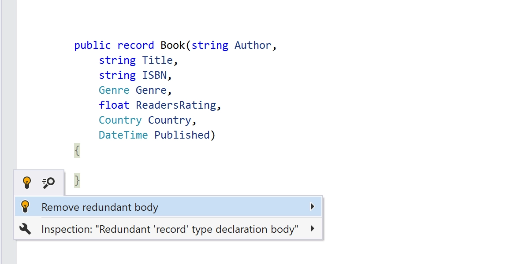The width and height of the screenshot is (529, 264).
Task: Place the cursor on the "Book" record name
Action: 173,45
